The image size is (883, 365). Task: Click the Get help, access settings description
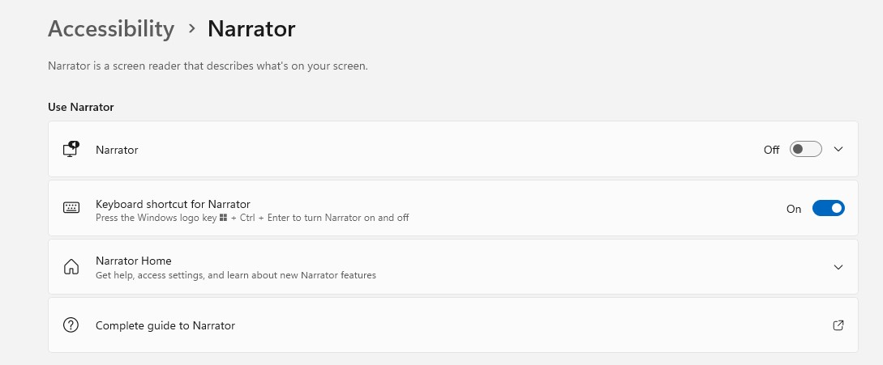pos(236,276)
